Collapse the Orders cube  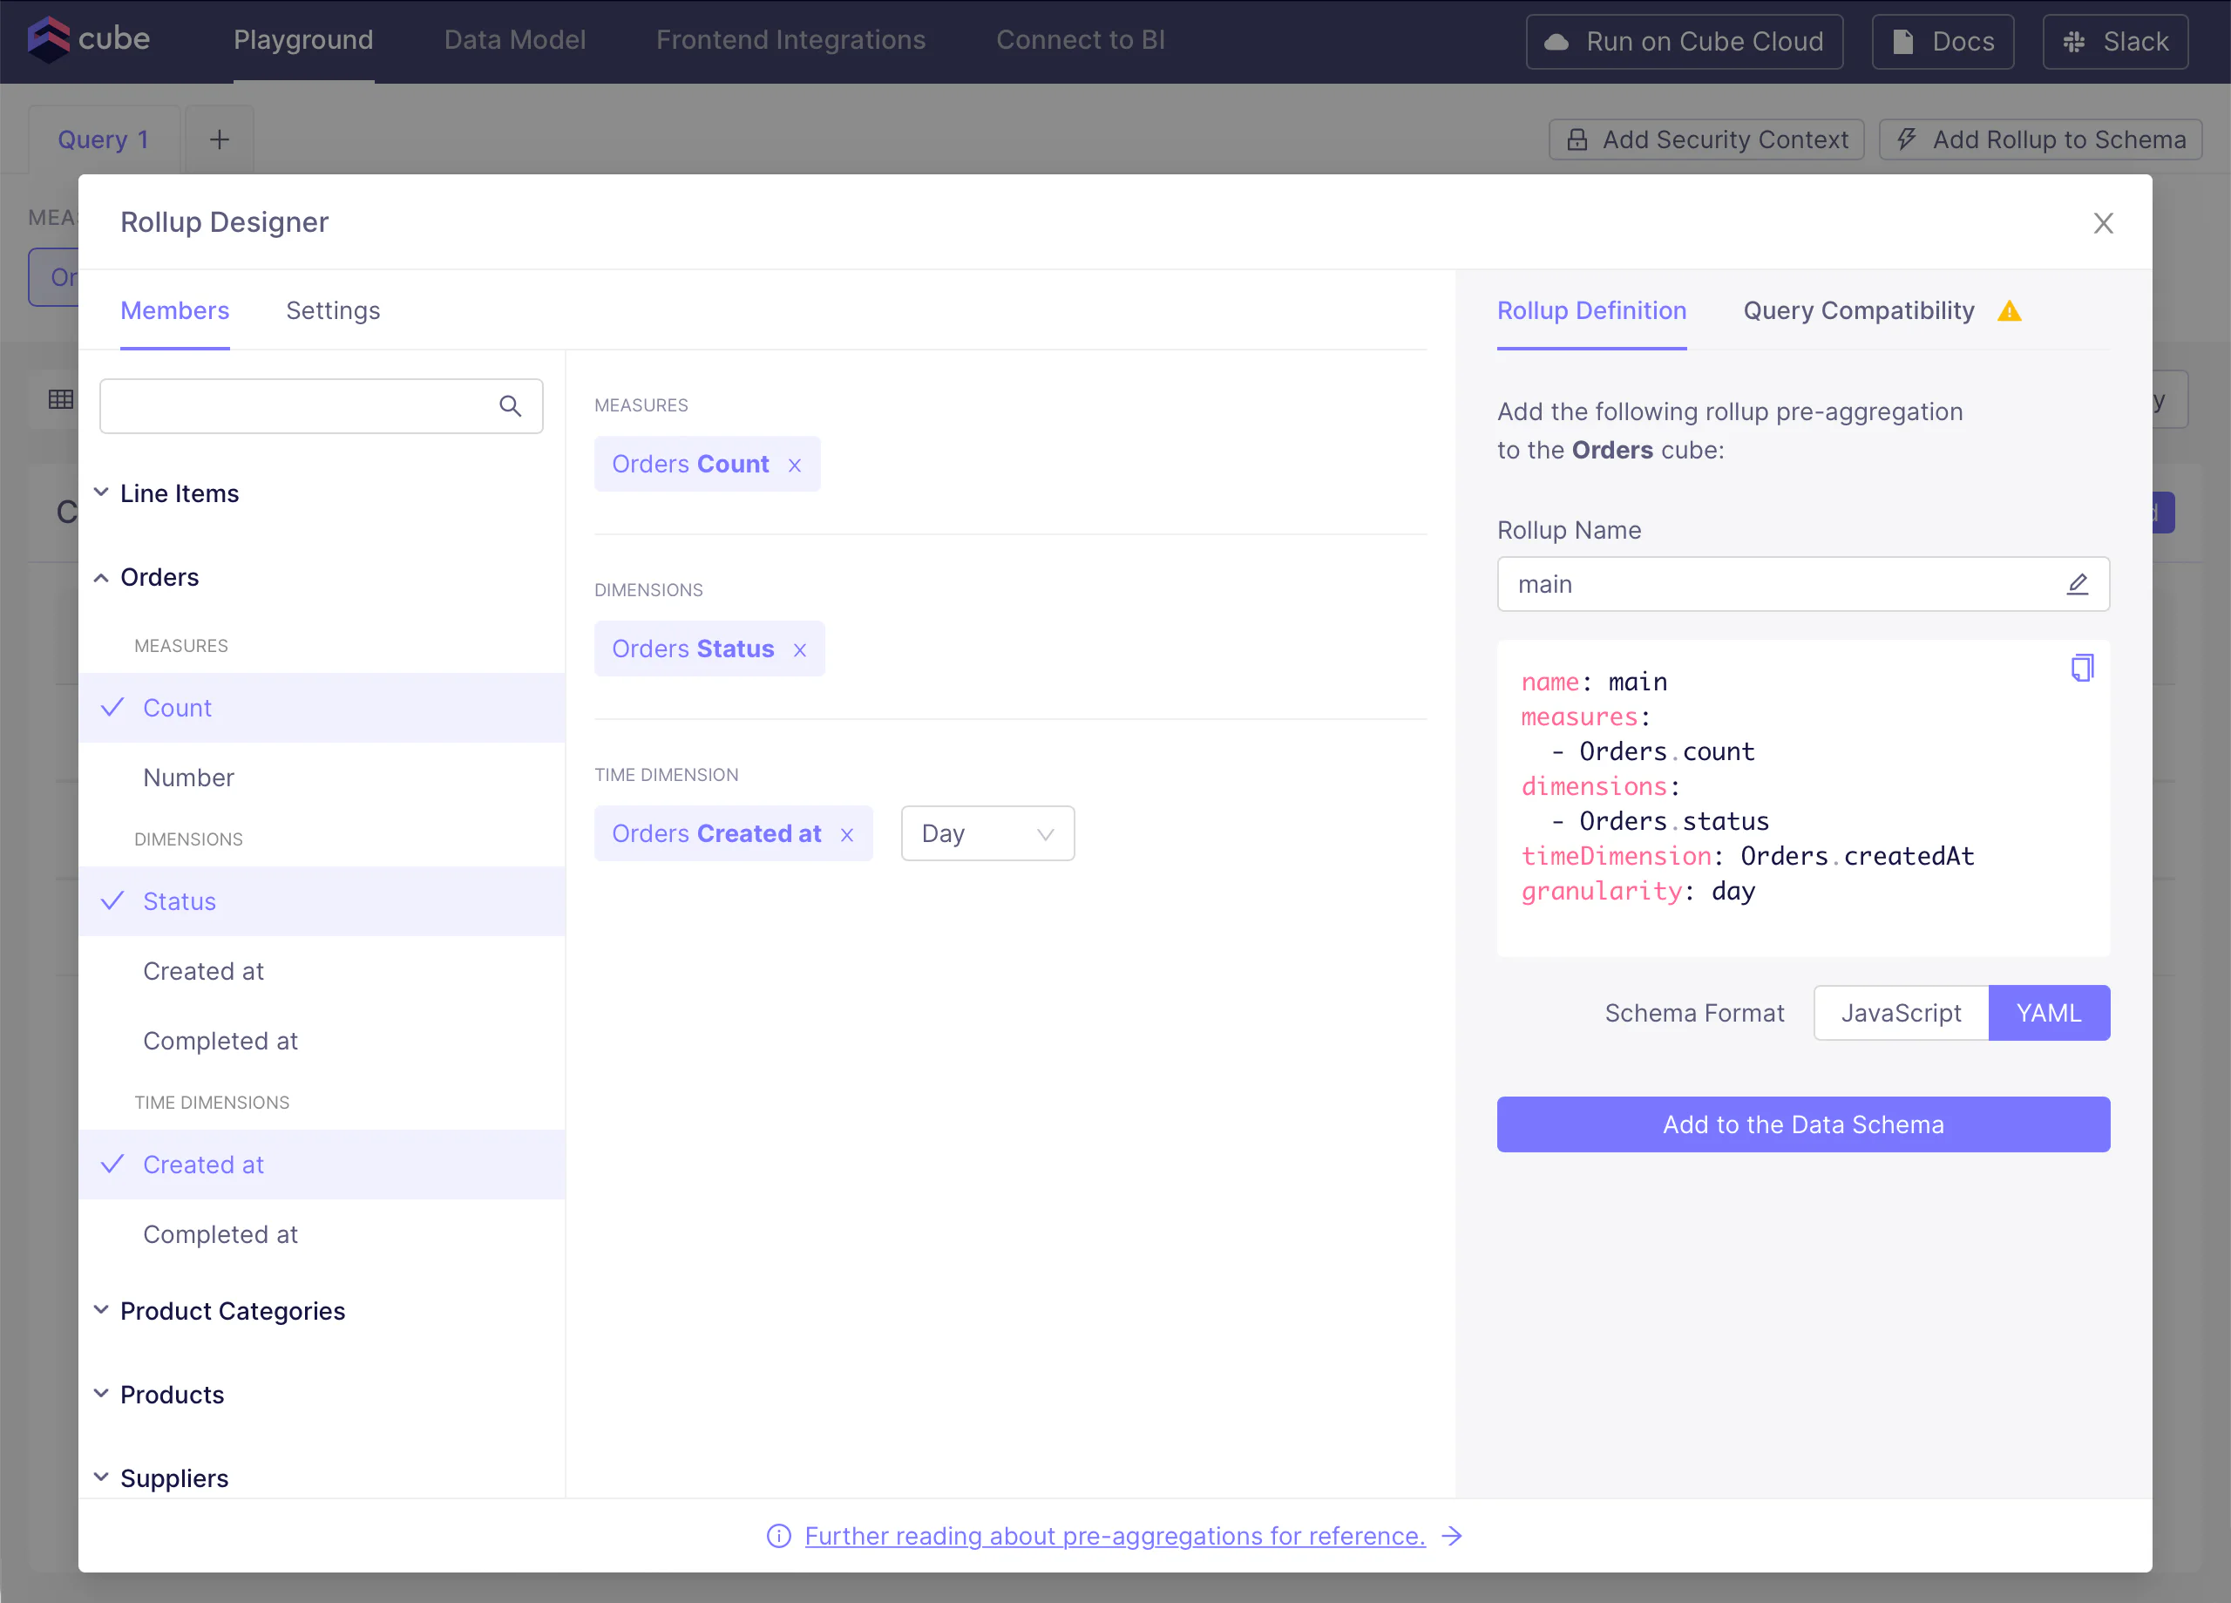click(159, 577)
